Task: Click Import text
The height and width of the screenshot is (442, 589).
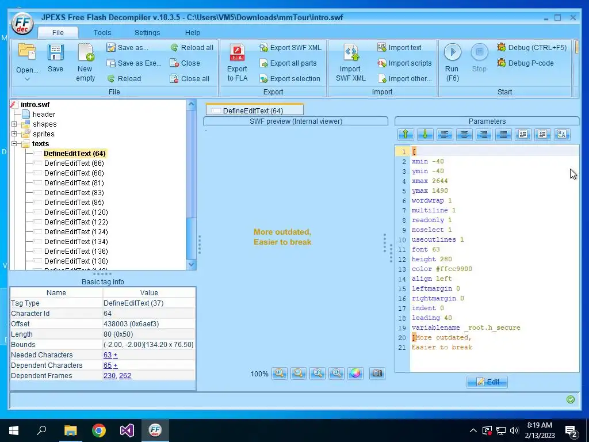Action: [399, 47]
